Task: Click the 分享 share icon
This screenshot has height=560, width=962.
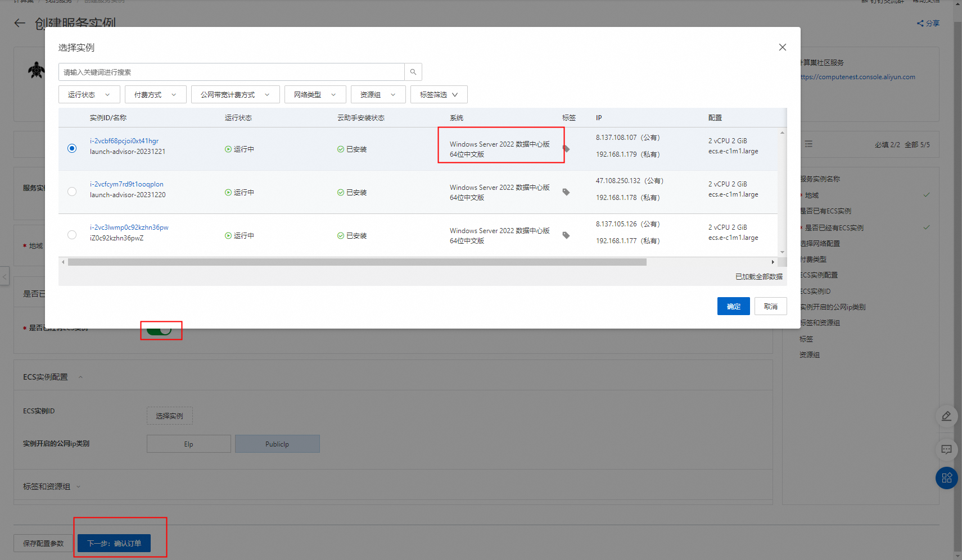Action: click(x=920, y=23)
